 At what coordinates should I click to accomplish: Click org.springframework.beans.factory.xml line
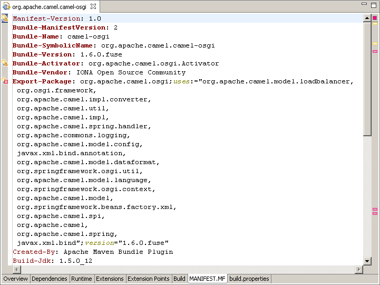coord(96,207)
